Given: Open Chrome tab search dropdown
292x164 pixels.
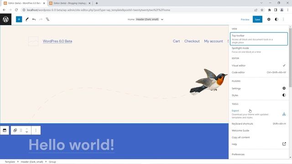Looking at the screenshot, I should click(261, 3).
